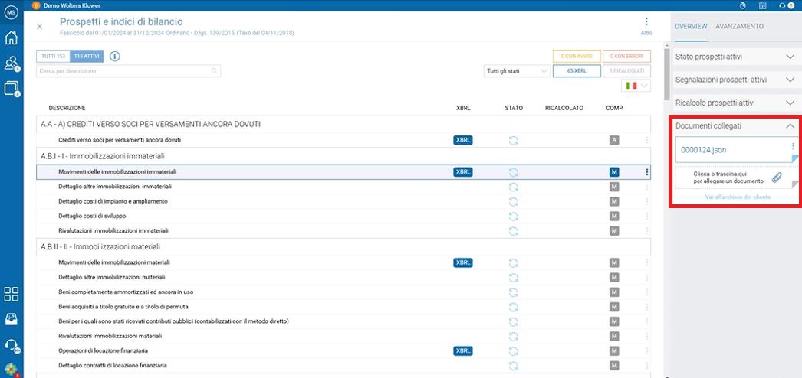Click the DESCRIZIONE column header
This screenshot has height=378, width=802.
(67, 108)
